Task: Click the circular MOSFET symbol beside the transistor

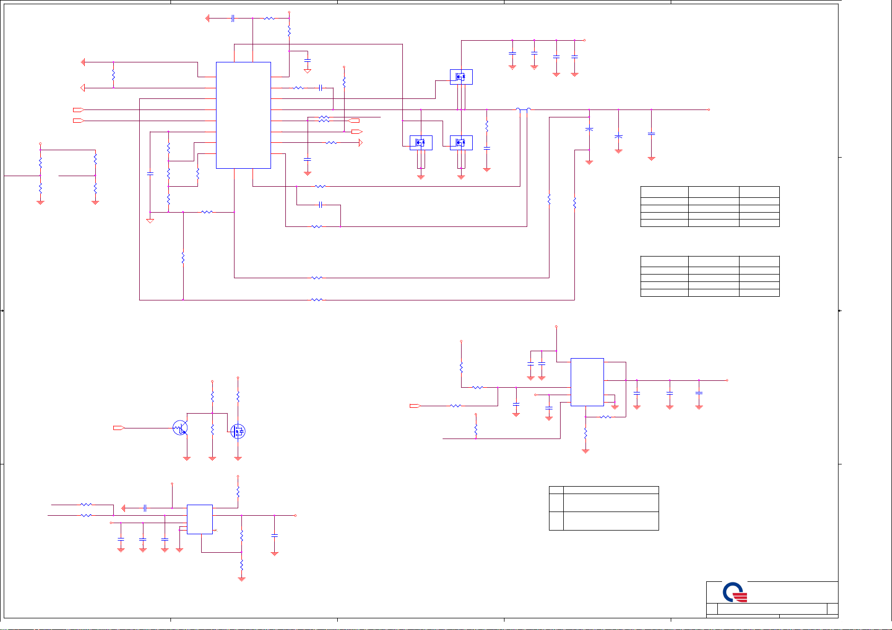Action: pyautogui.click(x=238, y=432)
